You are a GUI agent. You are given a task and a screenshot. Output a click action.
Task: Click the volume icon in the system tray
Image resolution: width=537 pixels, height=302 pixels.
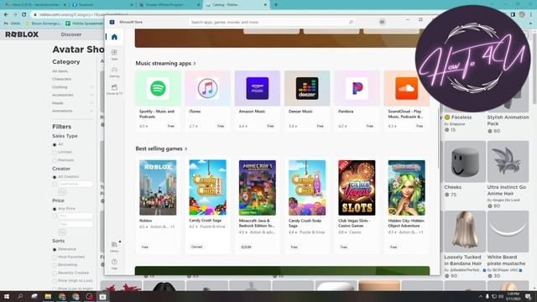(x=501, y=296)
